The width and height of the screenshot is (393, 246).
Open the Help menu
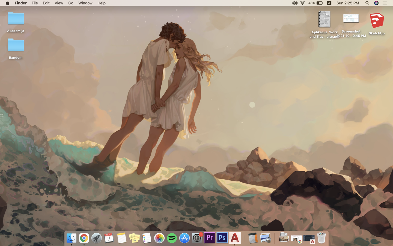tap(102, 3)
